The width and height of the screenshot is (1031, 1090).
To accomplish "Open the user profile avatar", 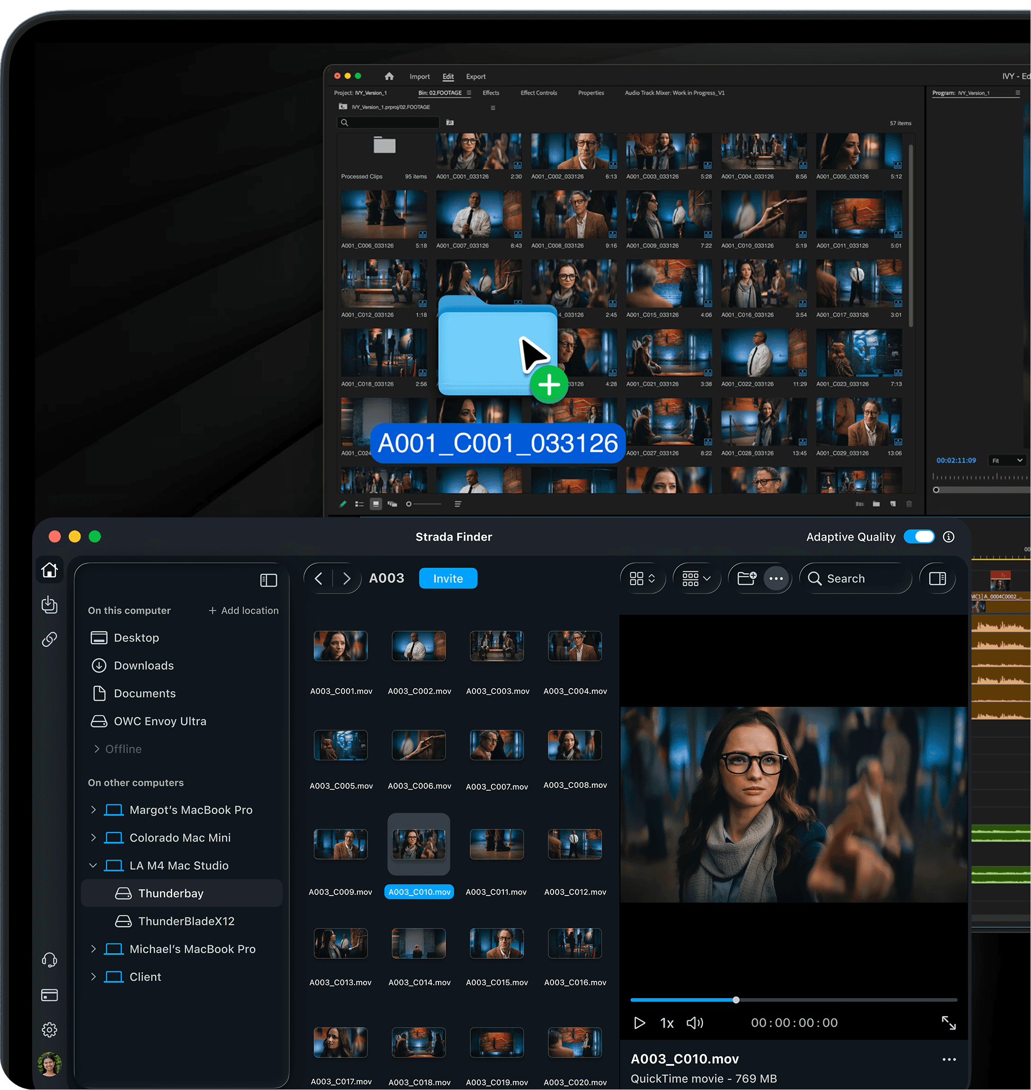I will coord(50,1064).
